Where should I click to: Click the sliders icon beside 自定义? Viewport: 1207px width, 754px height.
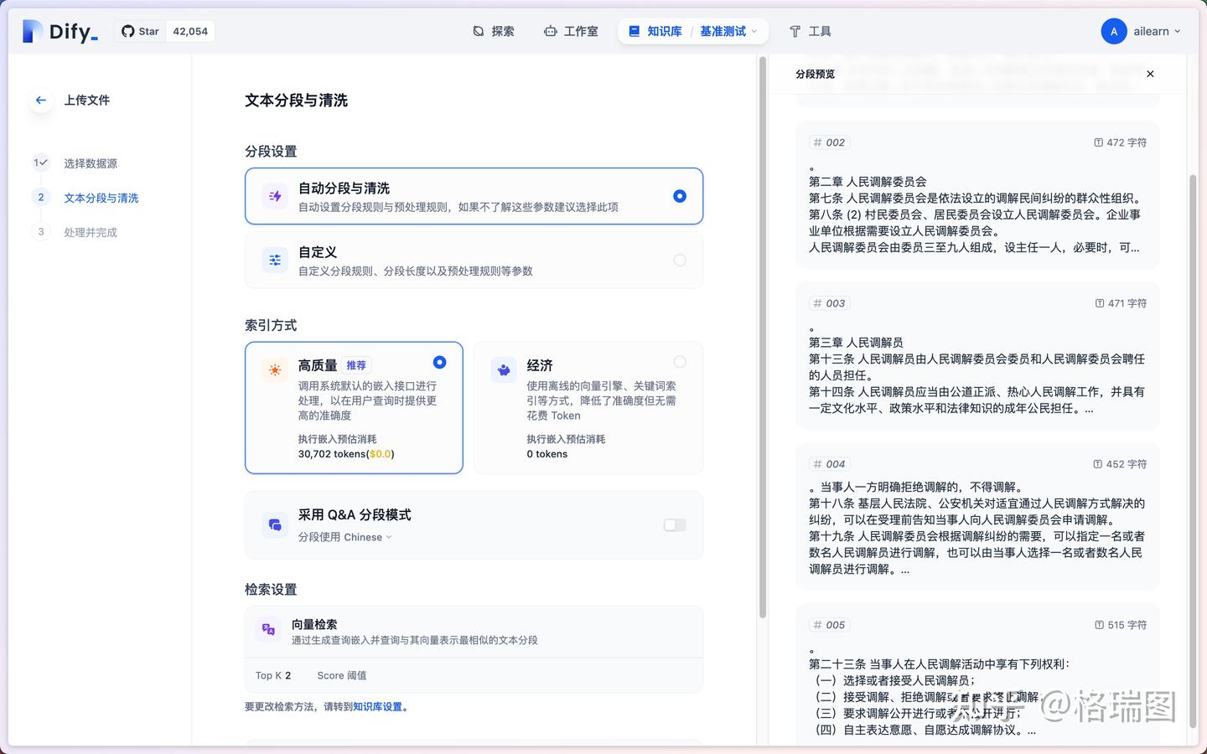click(275, 260)
